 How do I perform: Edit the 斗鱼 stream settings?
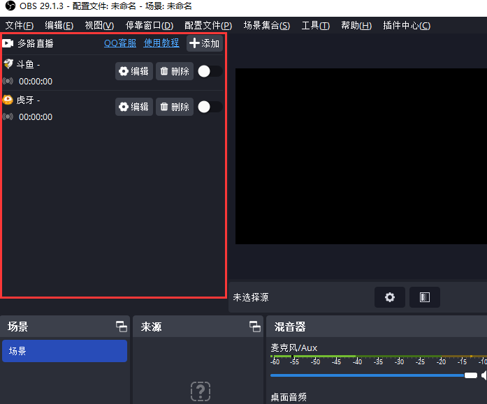[134, 71]
